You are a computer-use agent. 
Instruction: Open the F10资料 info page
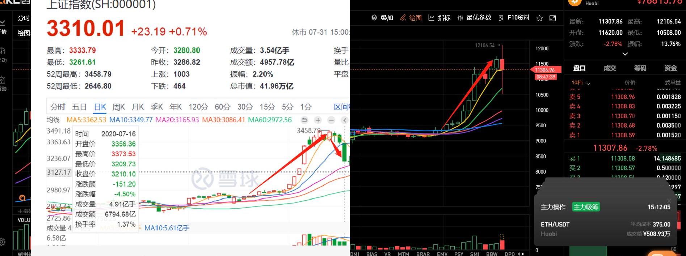click(x=514, y=18)
